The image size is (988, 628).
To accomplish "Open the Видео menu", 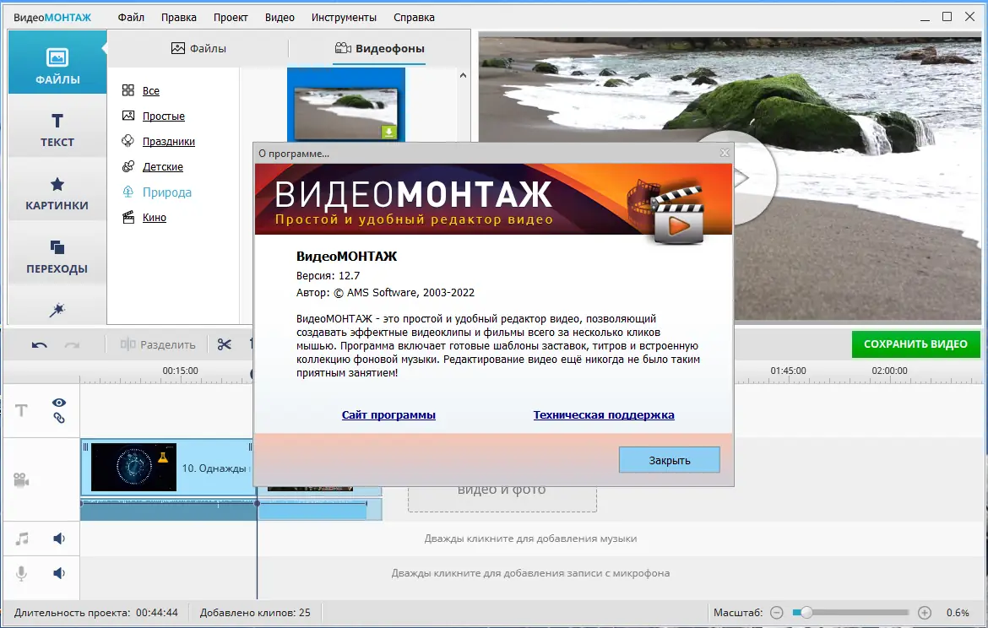I will (x=280, y=17).
